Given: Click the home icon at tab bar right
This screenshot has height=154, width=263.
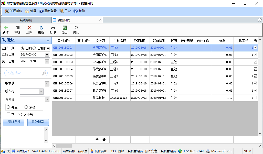Looking at the screenshot, I should (259, 20).
